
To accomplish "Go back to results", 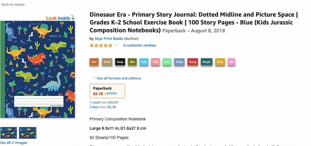I will (13, 4).
